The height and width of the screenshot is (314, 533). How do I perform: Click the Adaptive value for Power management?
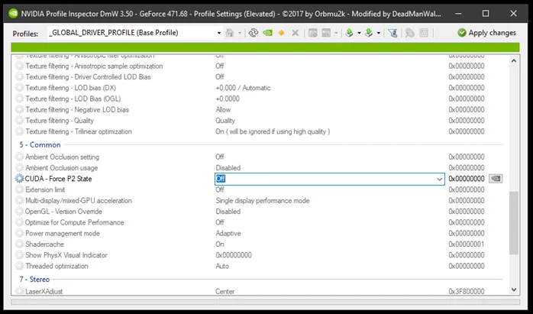[x=228, y=233]
